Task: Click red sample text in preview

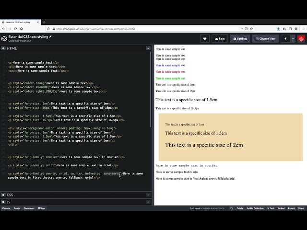Action: tap(170, 72)
